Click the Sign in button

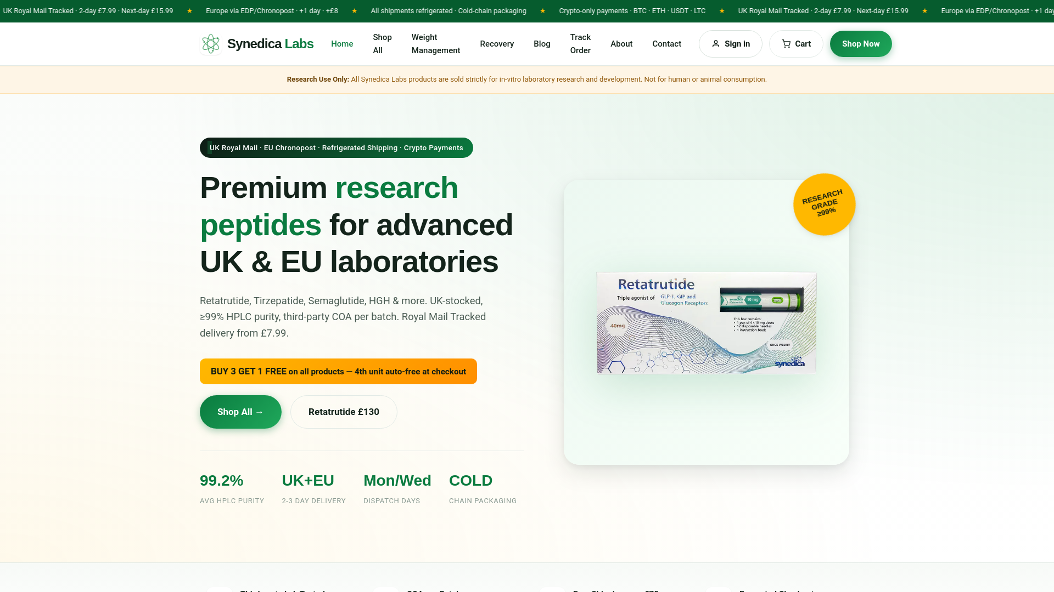[730, 44]
